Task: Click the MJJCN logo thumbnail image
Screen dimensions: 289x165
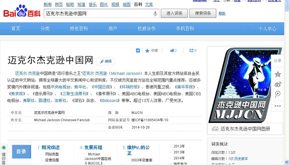Action: coord(245,85)
